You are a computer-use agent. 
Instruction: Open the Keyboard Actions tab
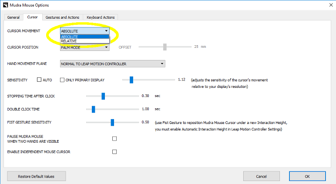coord(101,17)
